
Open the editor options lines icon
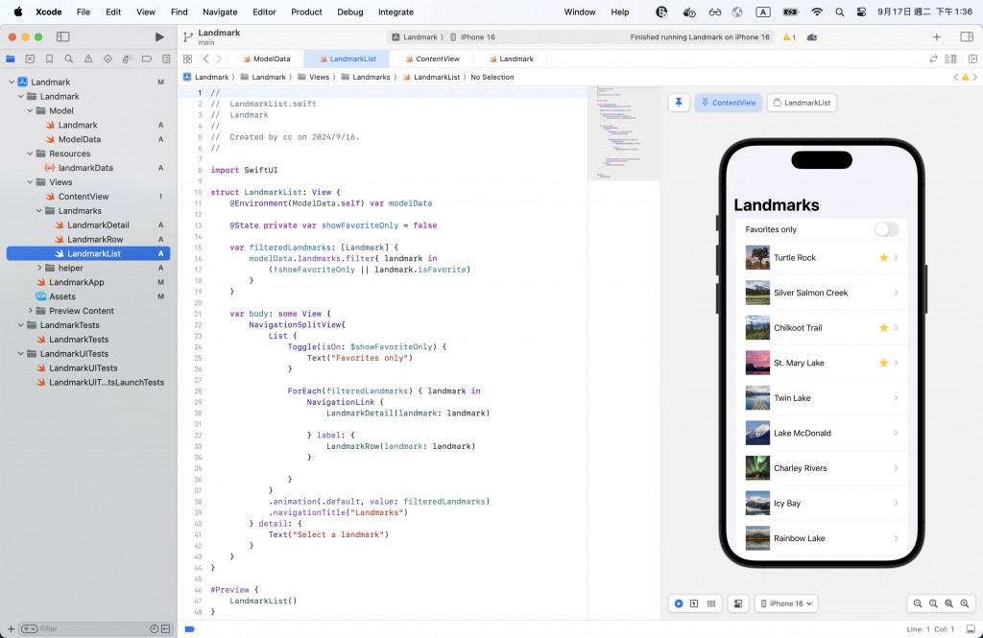click(950, 59)
